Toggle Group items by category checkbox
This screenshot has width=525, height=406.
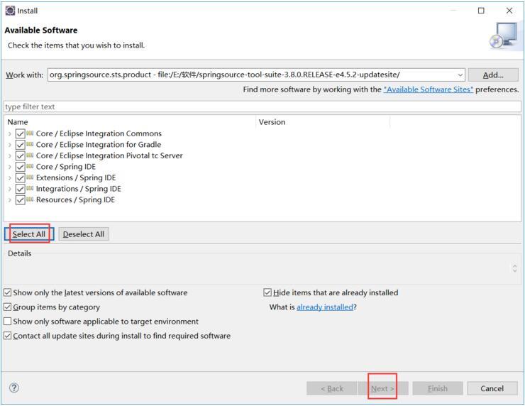point(7,307)
